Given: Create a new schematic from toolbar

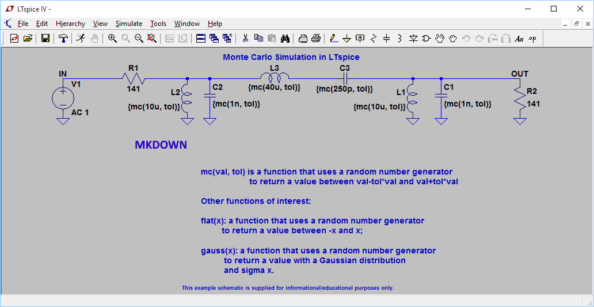Looking at the screenshot, I should [14, 38].
